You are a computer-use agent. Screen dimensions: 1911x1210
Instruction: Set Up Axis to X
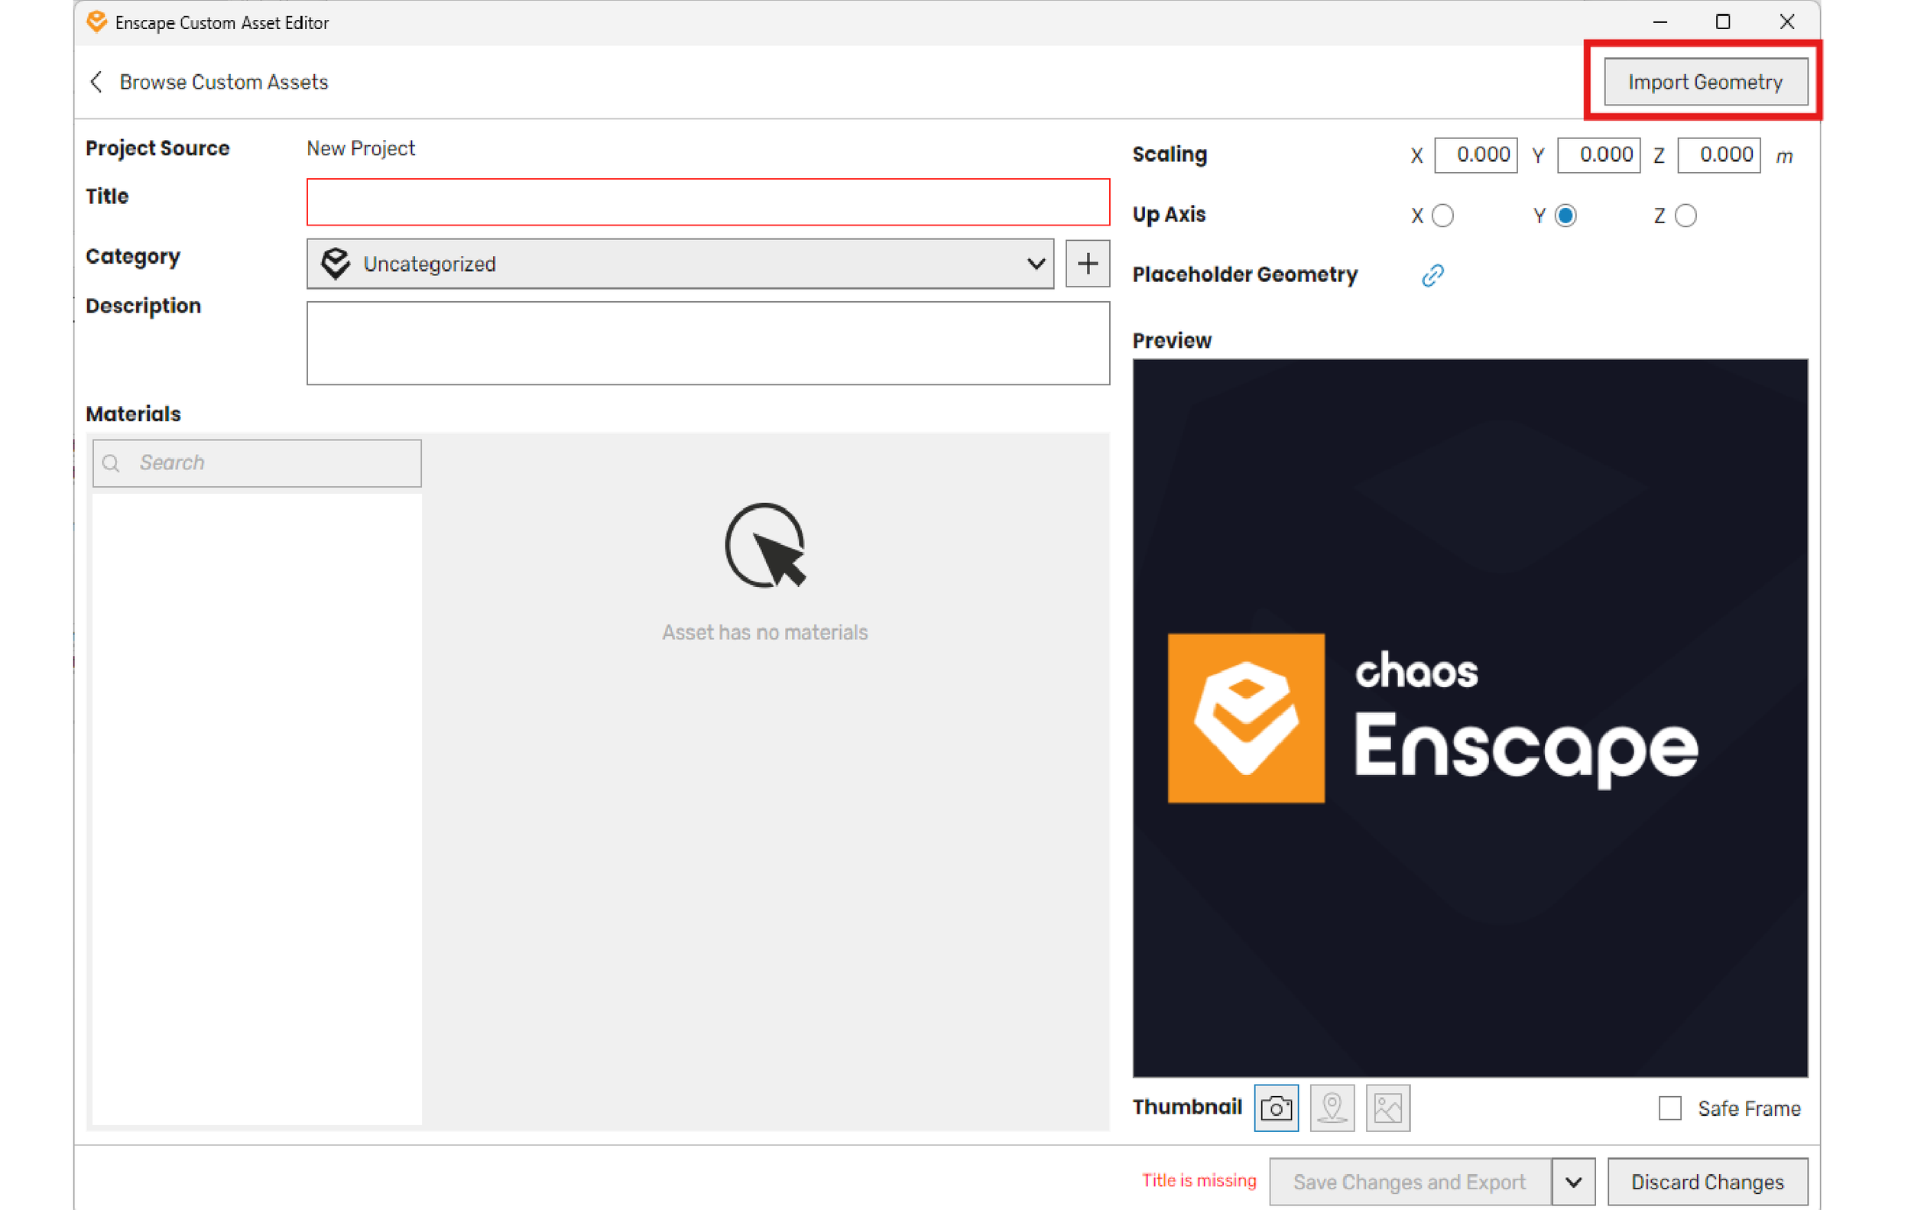click(1442, 216)
